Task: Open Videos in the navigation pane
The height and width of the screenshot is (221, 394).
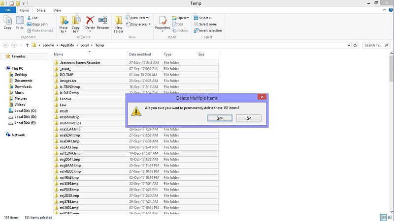Action: coord(19,105)
